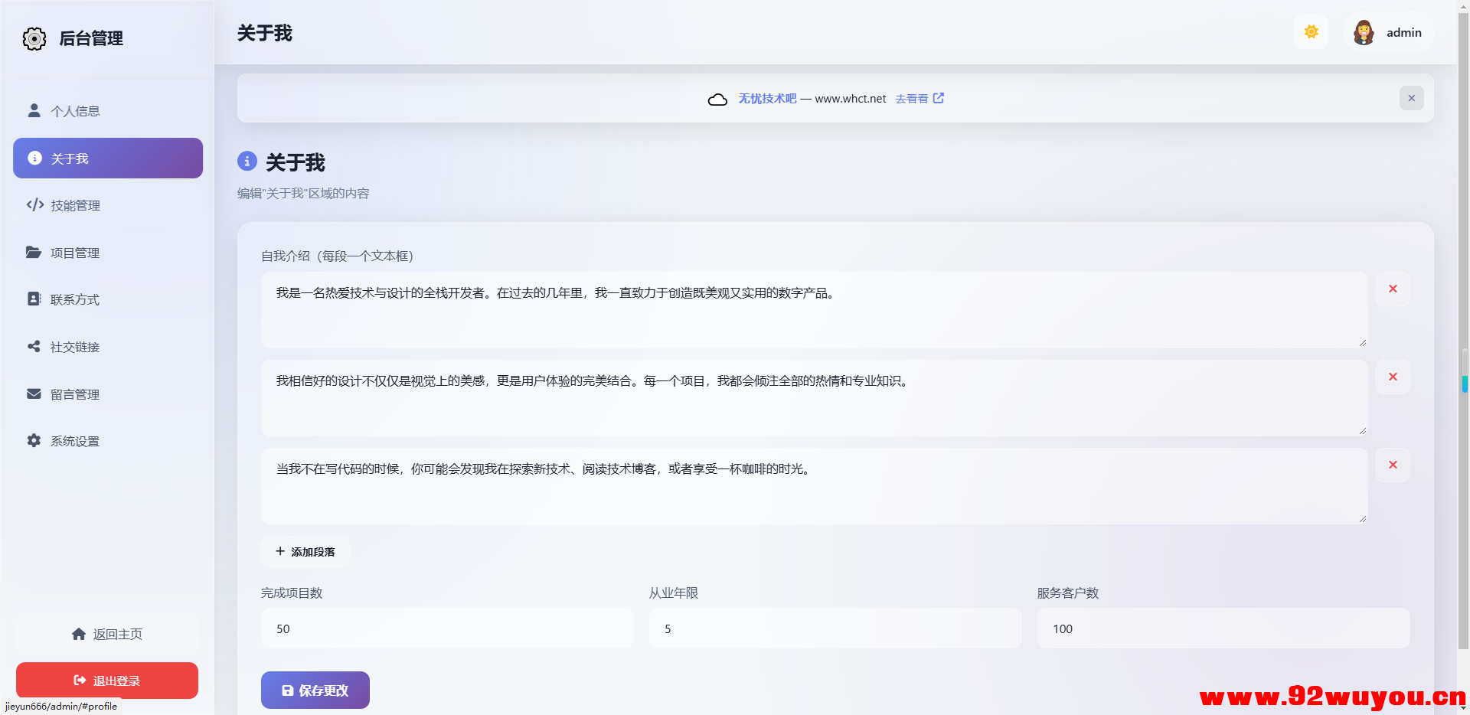The image size is (1470, 715).
Task: Dismiss the 无忧技术吧 banner with ×
Action: [x=1411, y=98]
